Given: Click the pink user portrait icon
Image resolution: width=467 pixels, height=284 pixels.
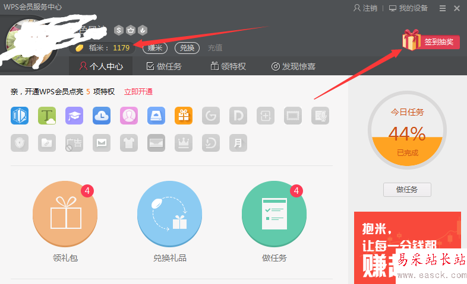Looking at the screenshot, I should [x=129, y=116].
